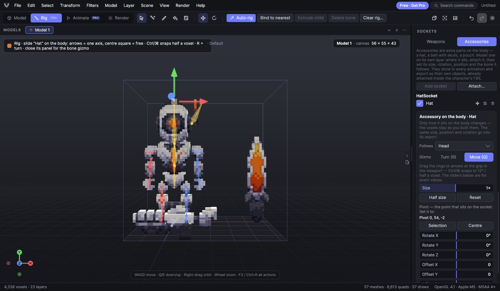Collapse the right panel with chevron
This screenshot has height=291, width=500.
pos(407,155)
